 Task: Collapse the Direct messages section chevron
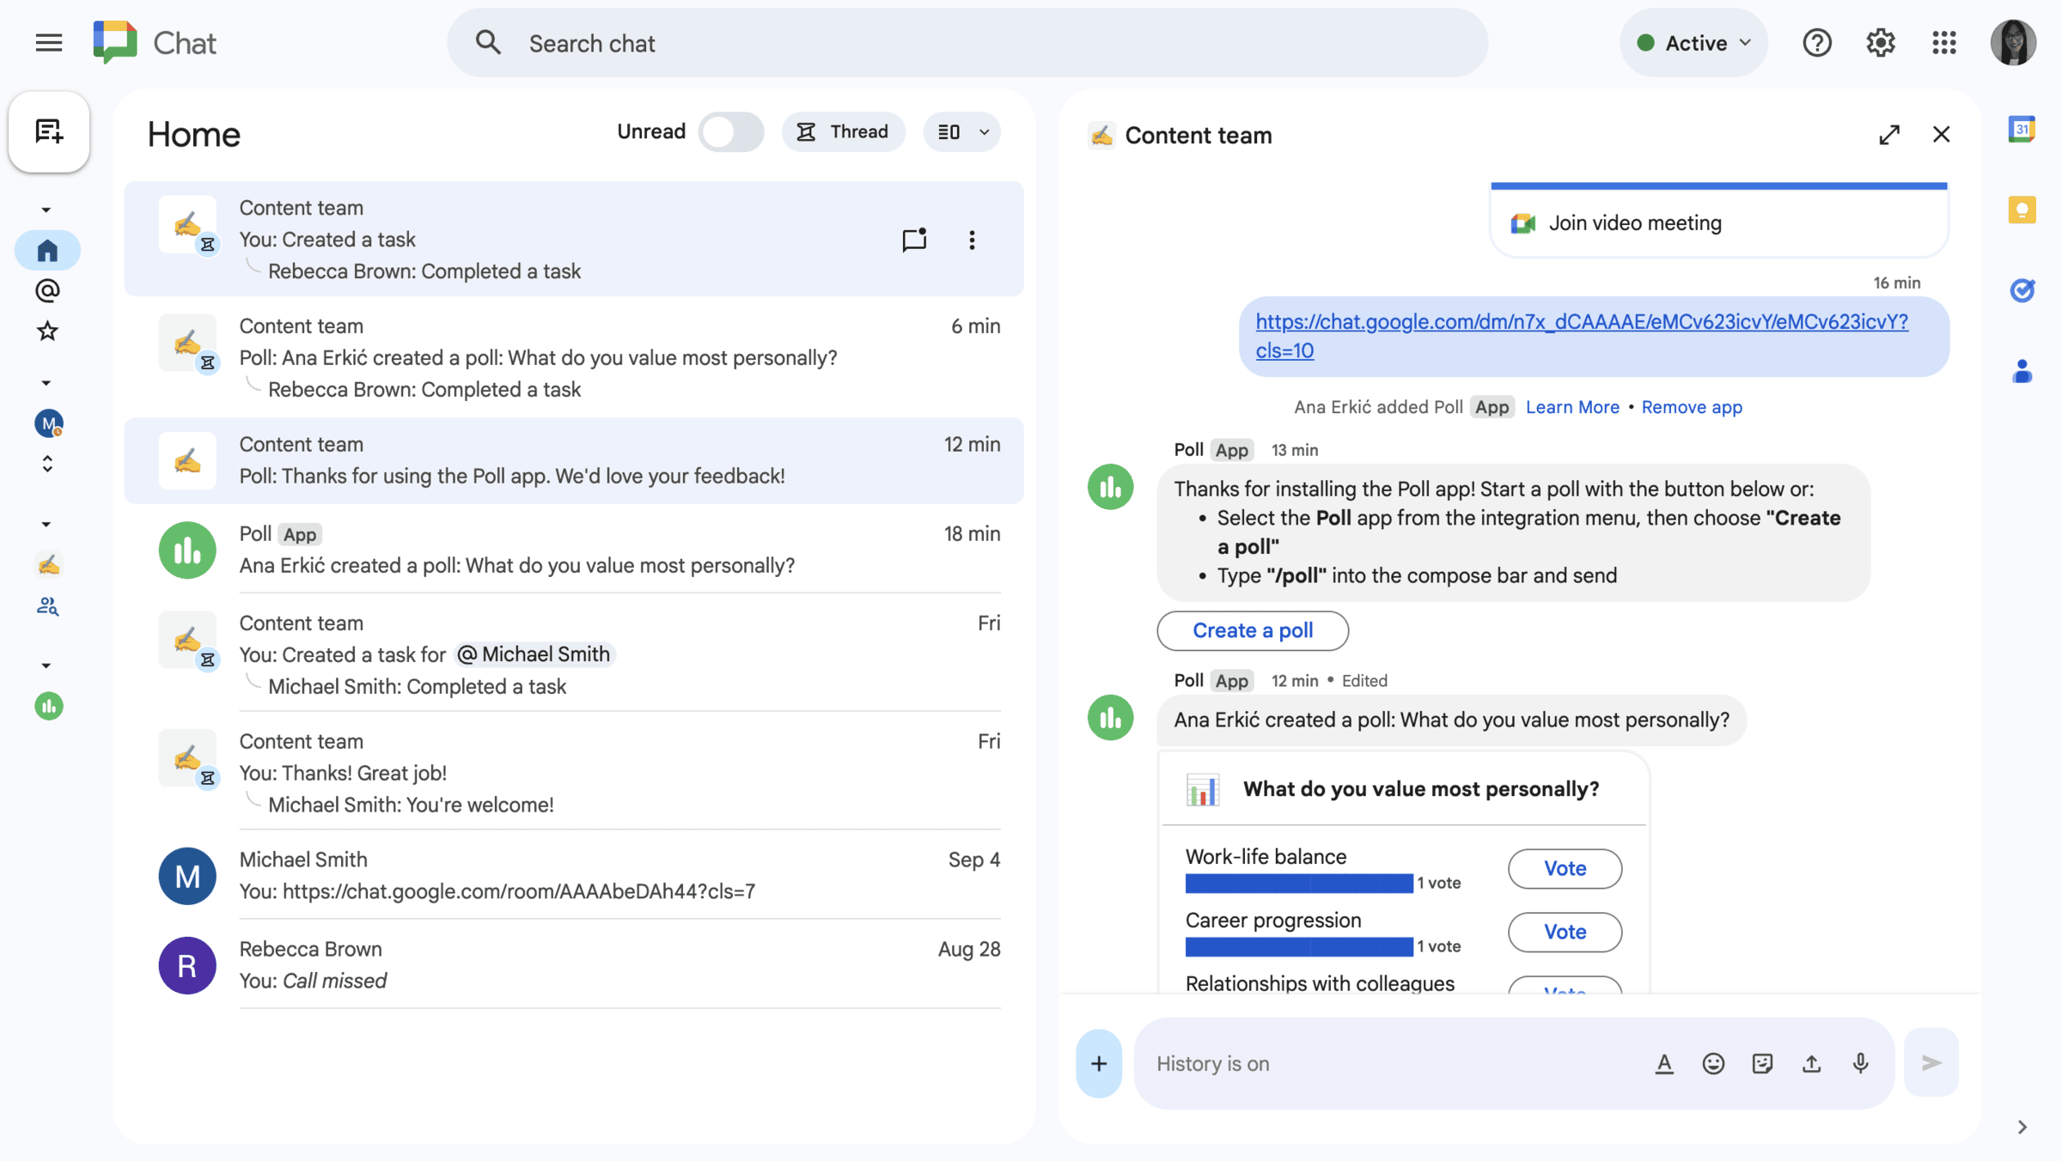47,382
